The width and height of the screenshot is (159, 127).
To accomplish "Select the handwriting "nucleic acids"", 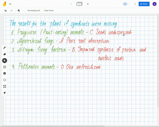I will coord(111,58).
